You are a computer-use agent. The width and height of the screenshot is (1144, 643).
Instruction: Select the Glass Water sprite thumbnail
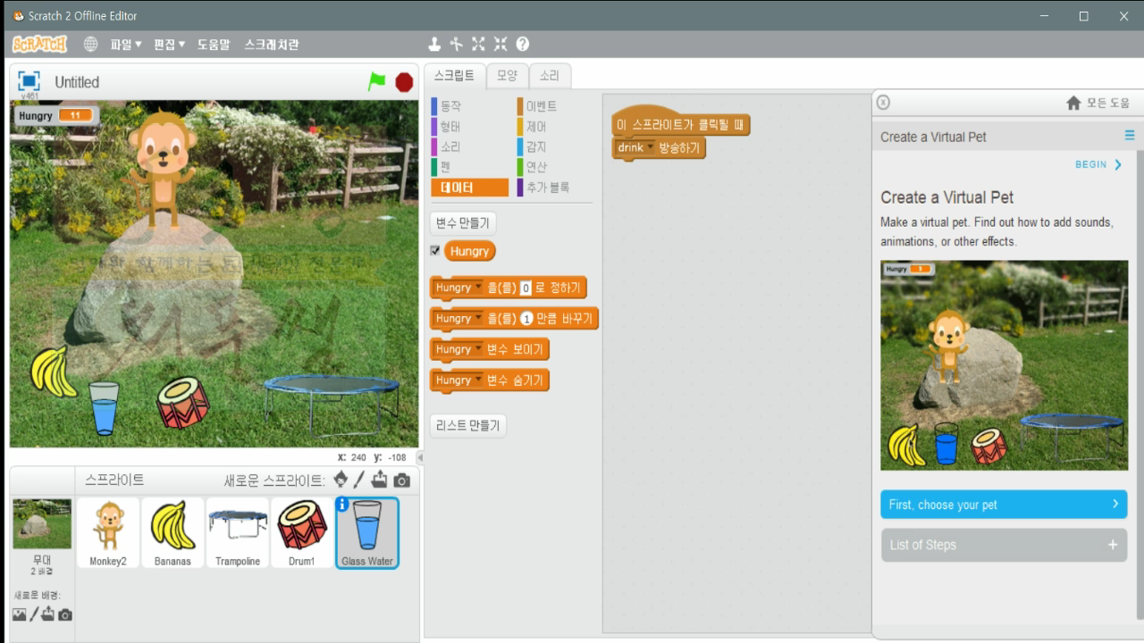366,533
